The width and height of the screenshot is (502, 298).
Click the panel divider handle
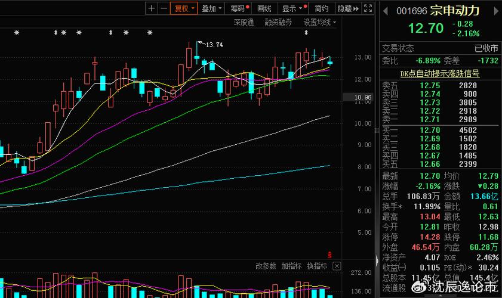tap(377, 131)
